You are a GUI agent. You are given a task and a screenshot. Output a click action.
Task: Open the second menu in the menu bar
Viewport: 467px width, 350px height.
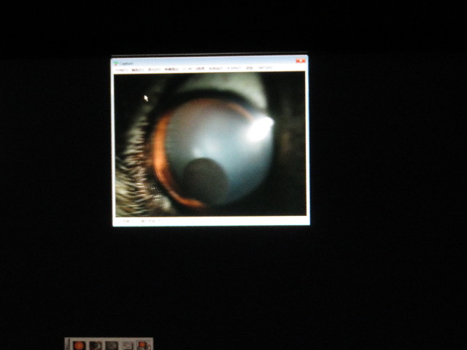[137, 69]
